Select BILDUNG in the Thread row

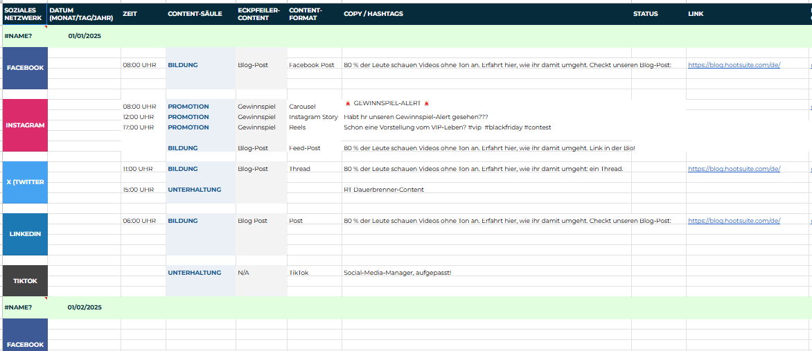click(183, 169)
